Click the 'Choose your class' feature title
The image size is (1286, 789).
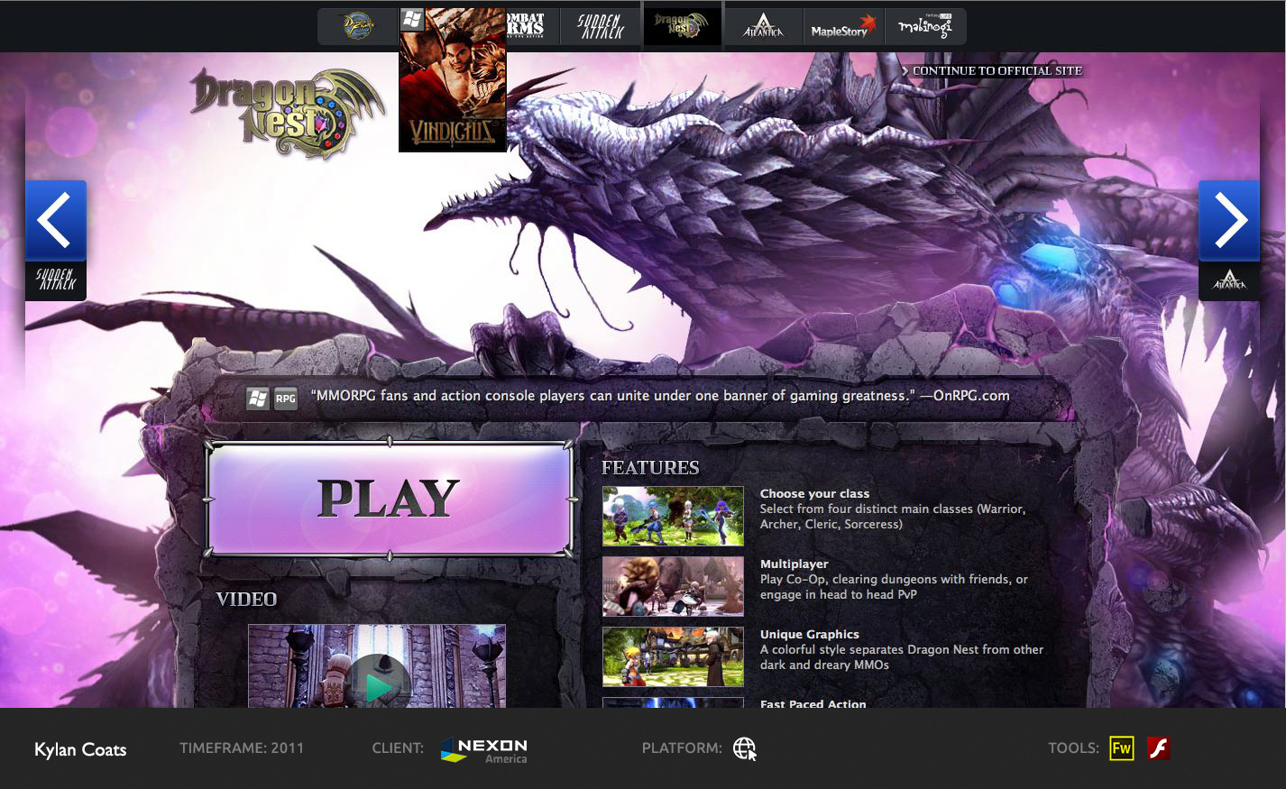[814, 493]
